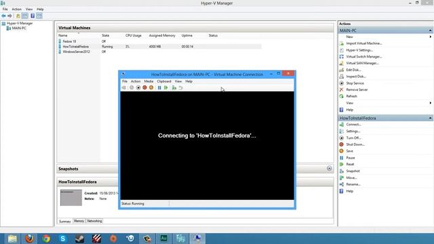Screen dimensions: 434x244
Task: Open Virtual SAN Manager... action
Action: coord(362,63)
